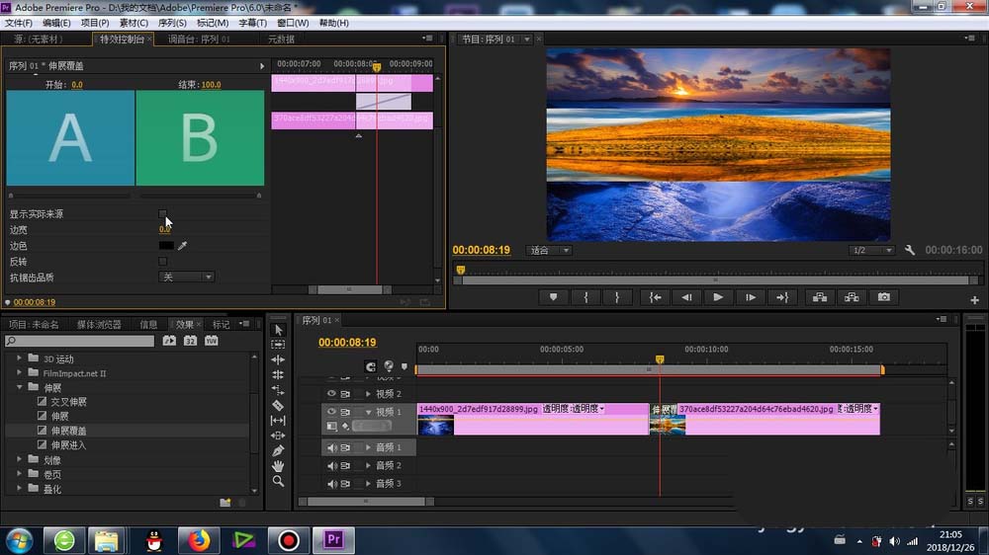Click the Mark Out bracket button
989x555 pixels.
click(617, 297)
